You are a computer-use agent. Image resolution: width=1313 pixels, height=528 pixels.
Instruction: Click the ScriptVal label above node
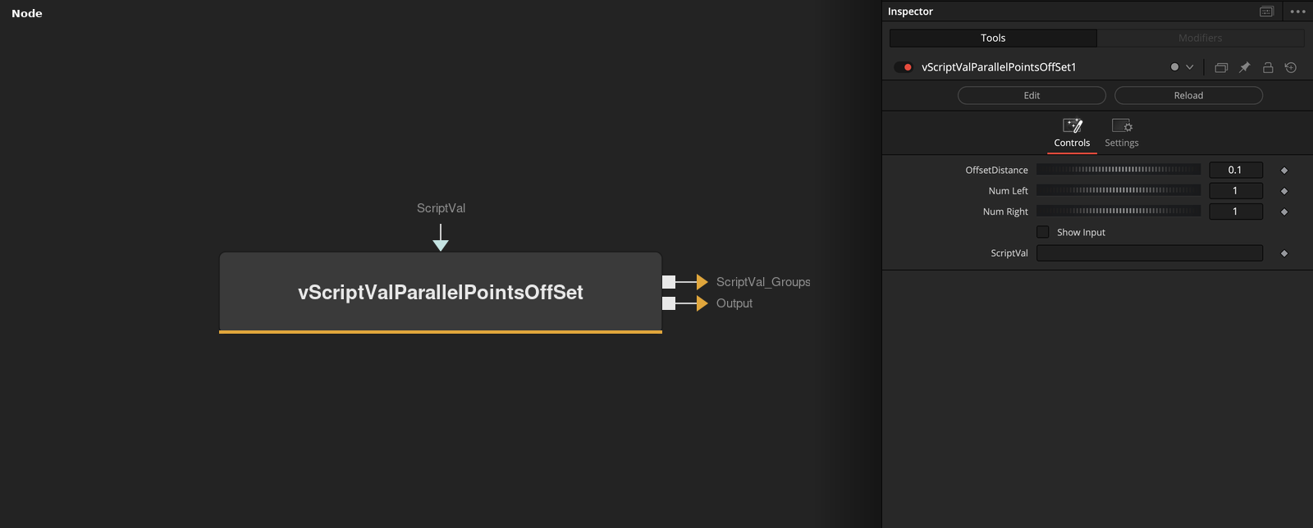coord(441,208)
